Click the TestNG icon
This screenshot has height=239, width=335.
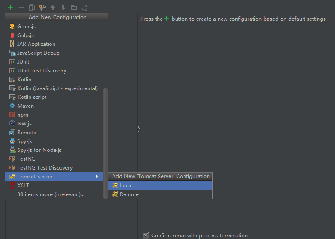12,159
